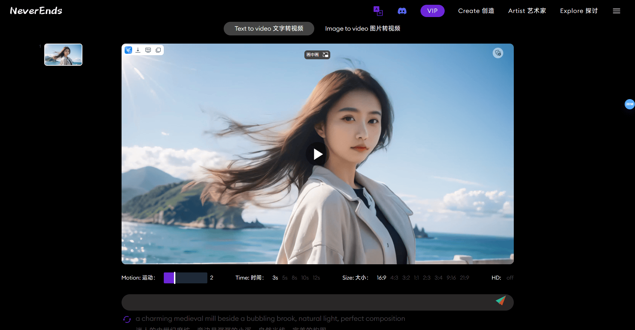Switch to Image to video tab
Viewport: 635px width, 330px height.
click(363, 29)
